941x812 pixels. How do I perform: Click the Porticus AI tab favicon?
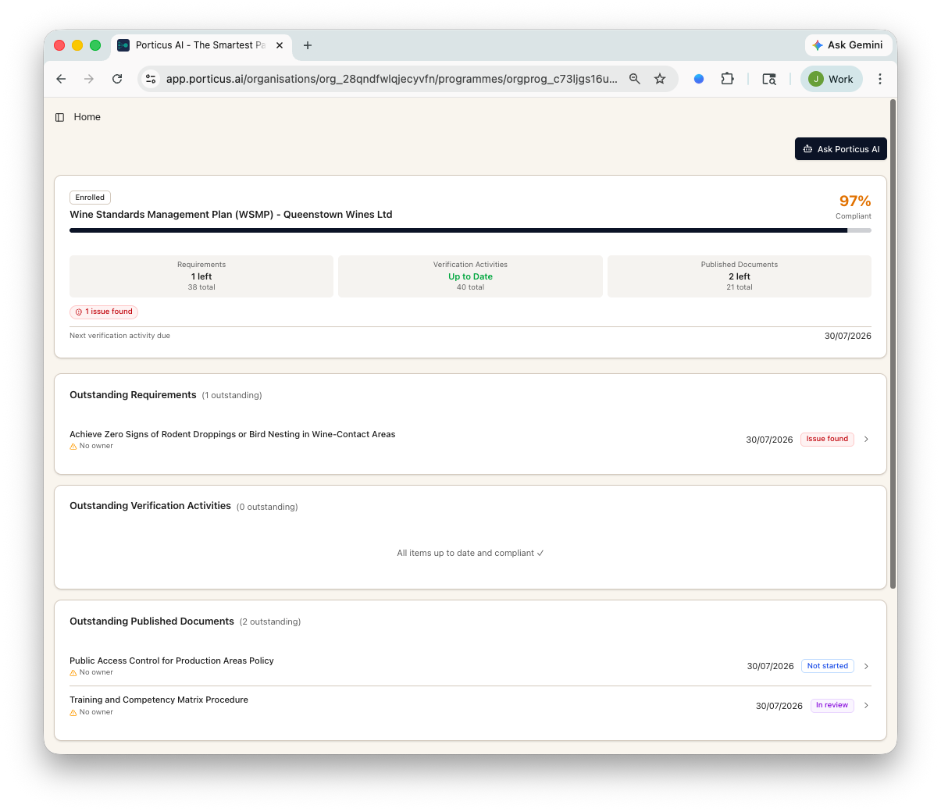coord(123,45)
